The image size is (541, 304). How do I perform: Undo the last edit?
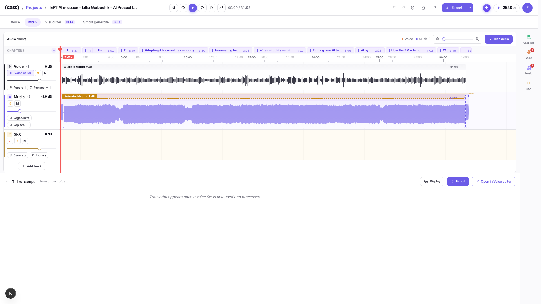point(395,8)
